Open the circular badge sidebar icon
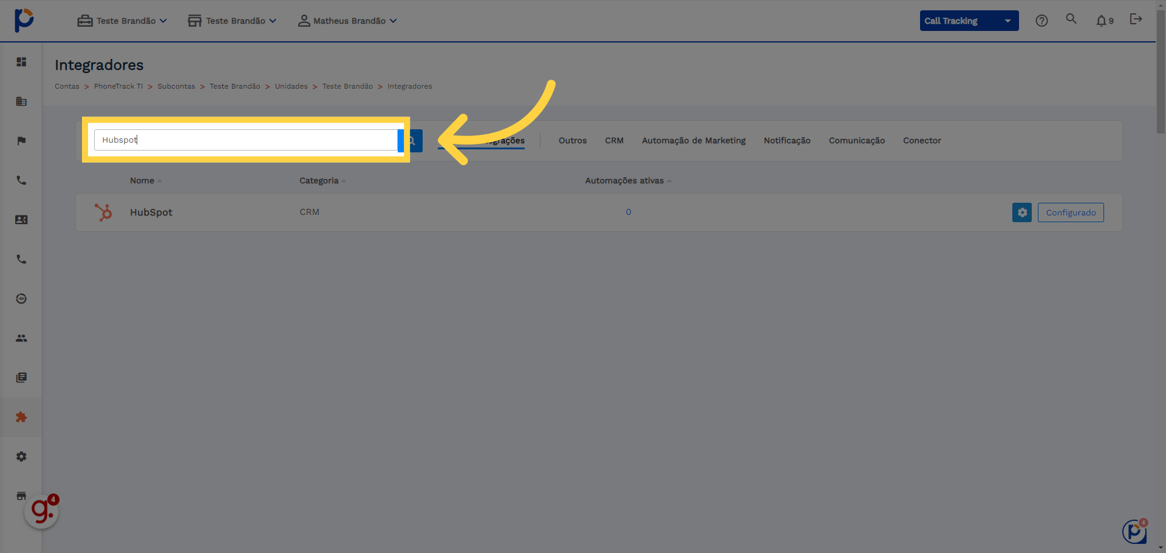The image size is (1166, 553). (21, 299)
